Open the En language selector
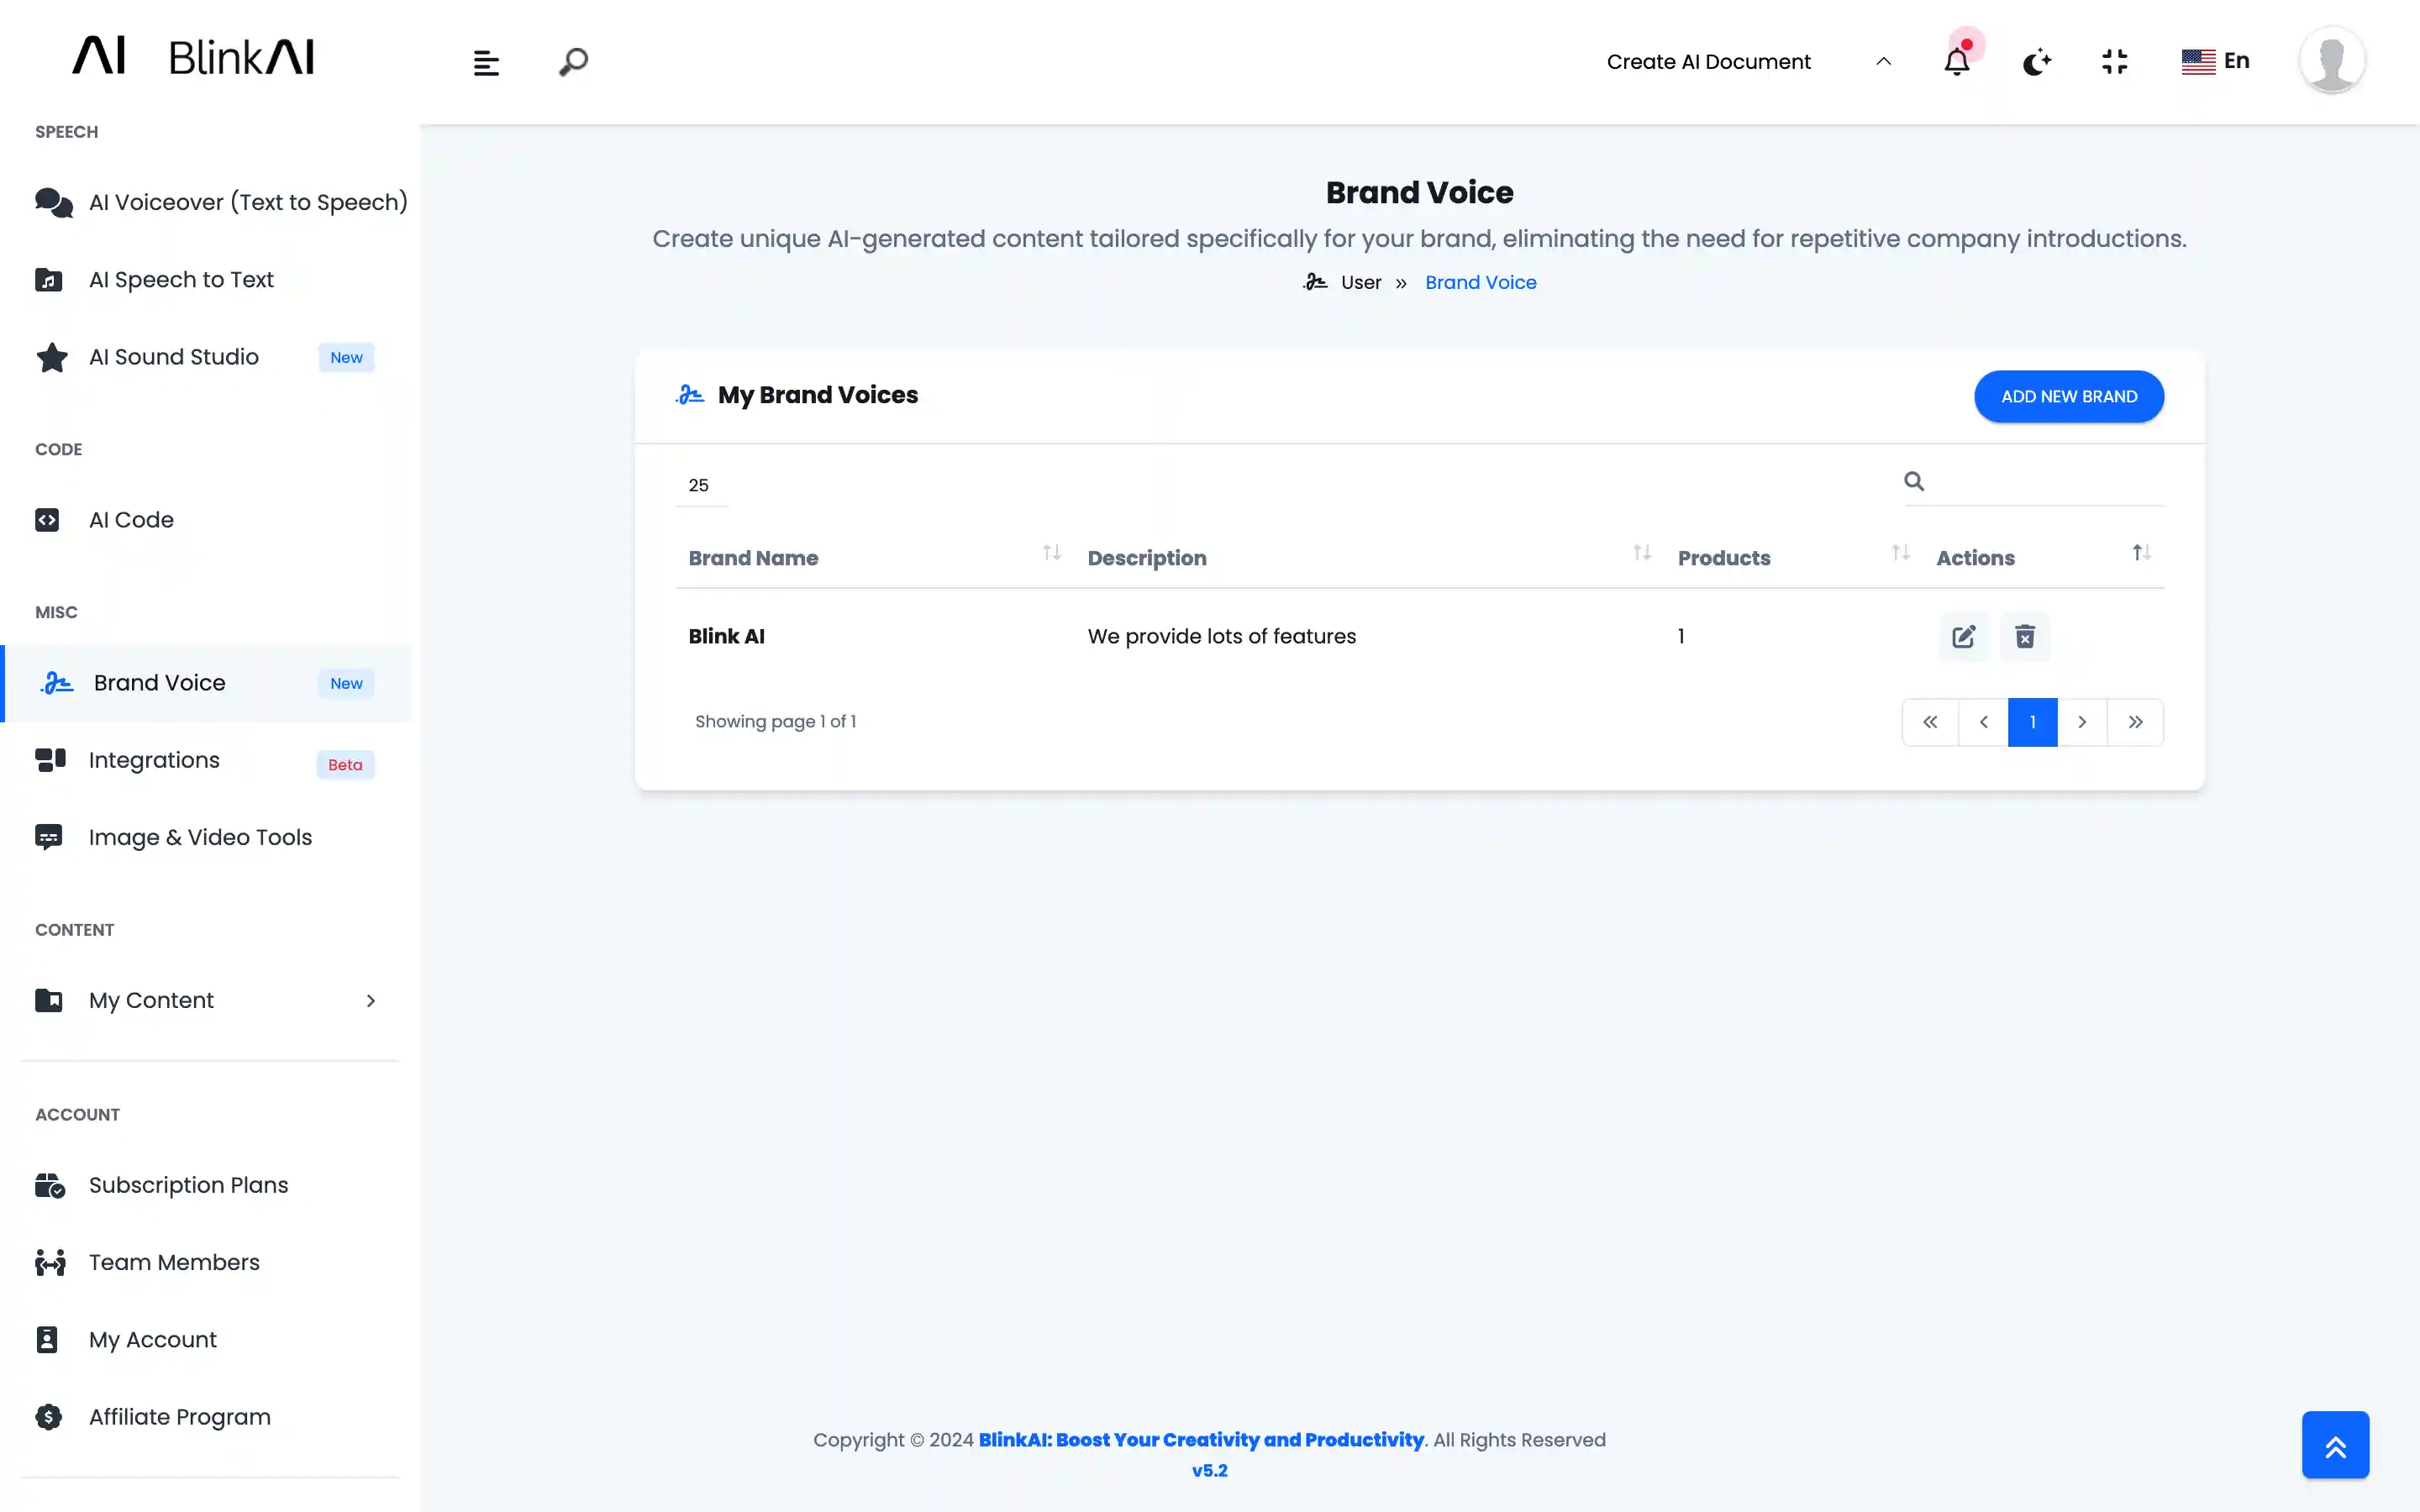2420x1512 pixels. pos(2215,61)
